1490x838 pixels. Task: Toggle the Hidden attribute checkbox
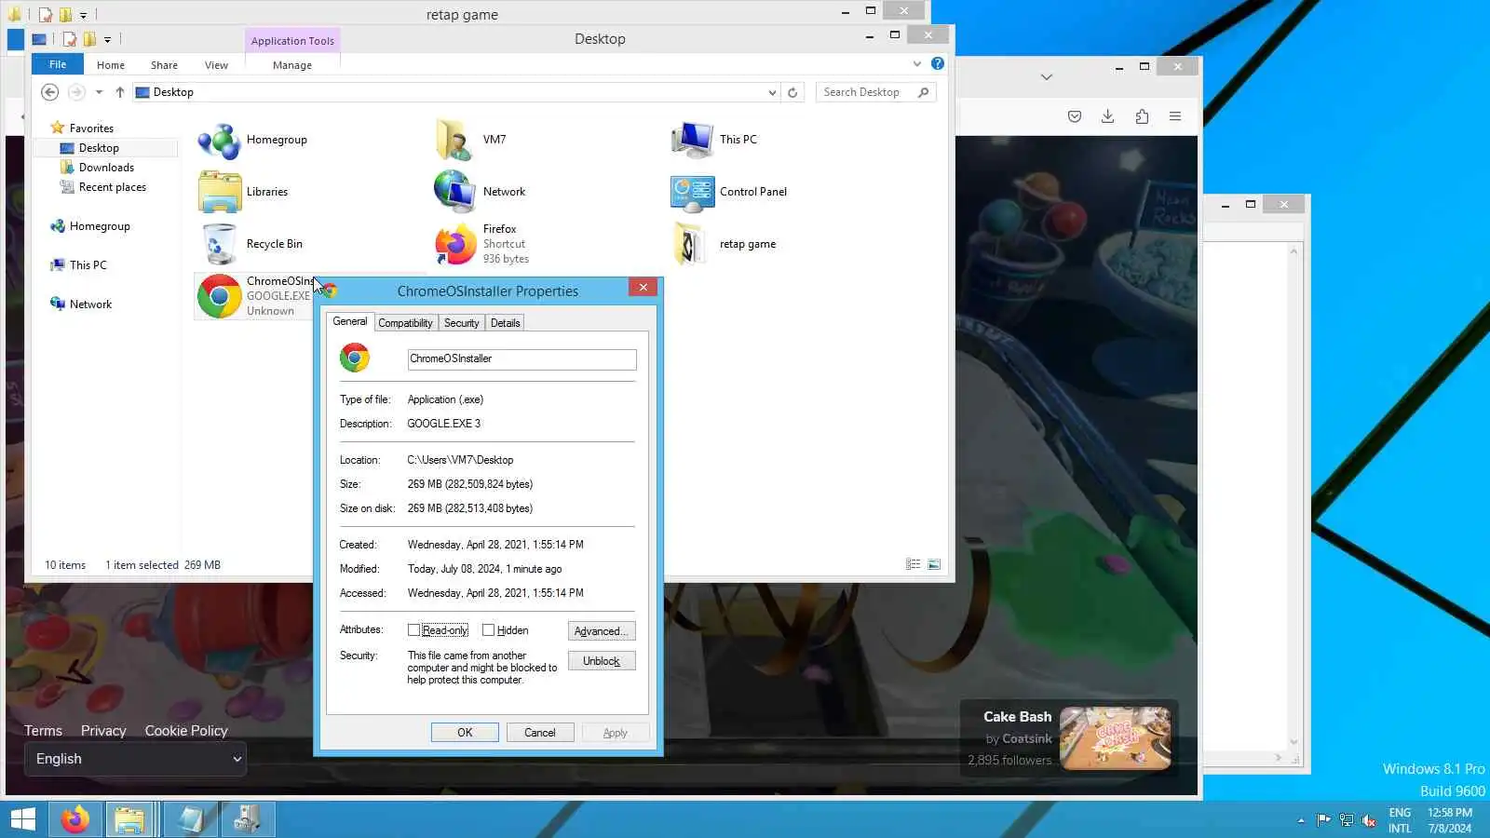point(488,630)
